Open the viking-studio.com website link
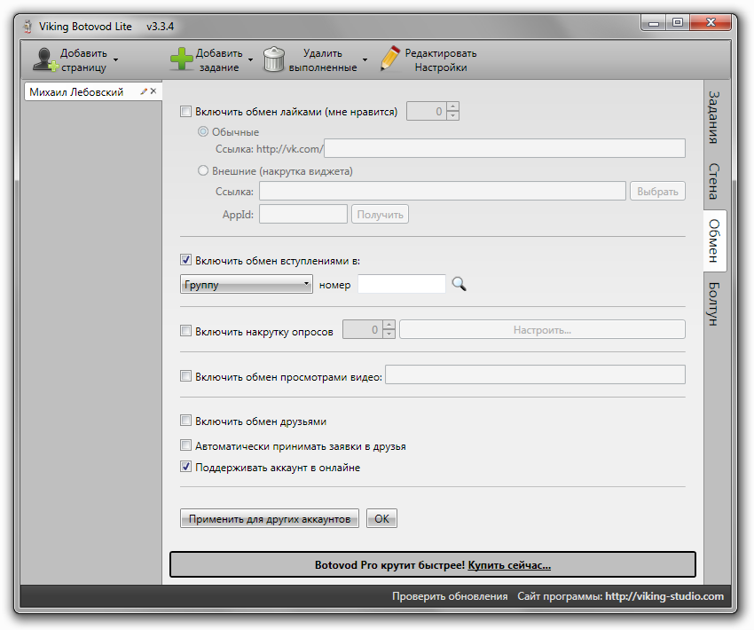 pos(664,596)
